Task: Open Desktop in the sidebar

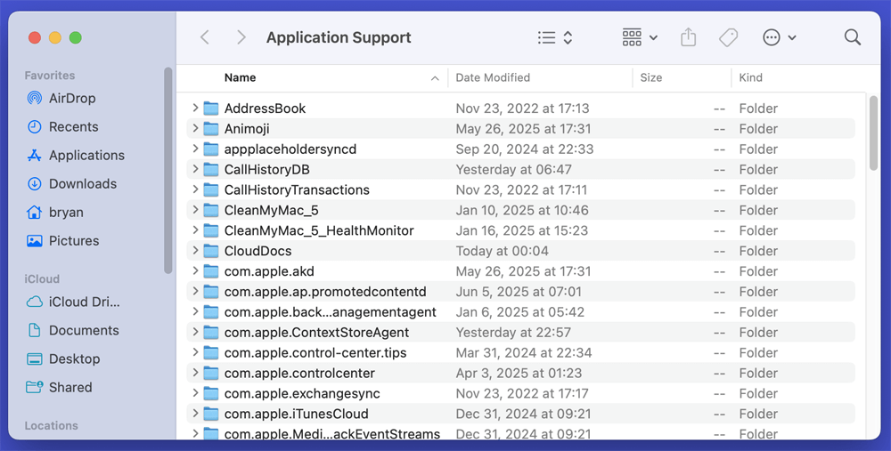Action: point(63,358)
